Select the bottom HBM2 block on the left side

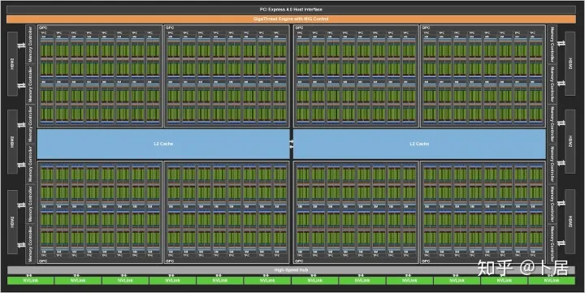click(x=12, y=222)
